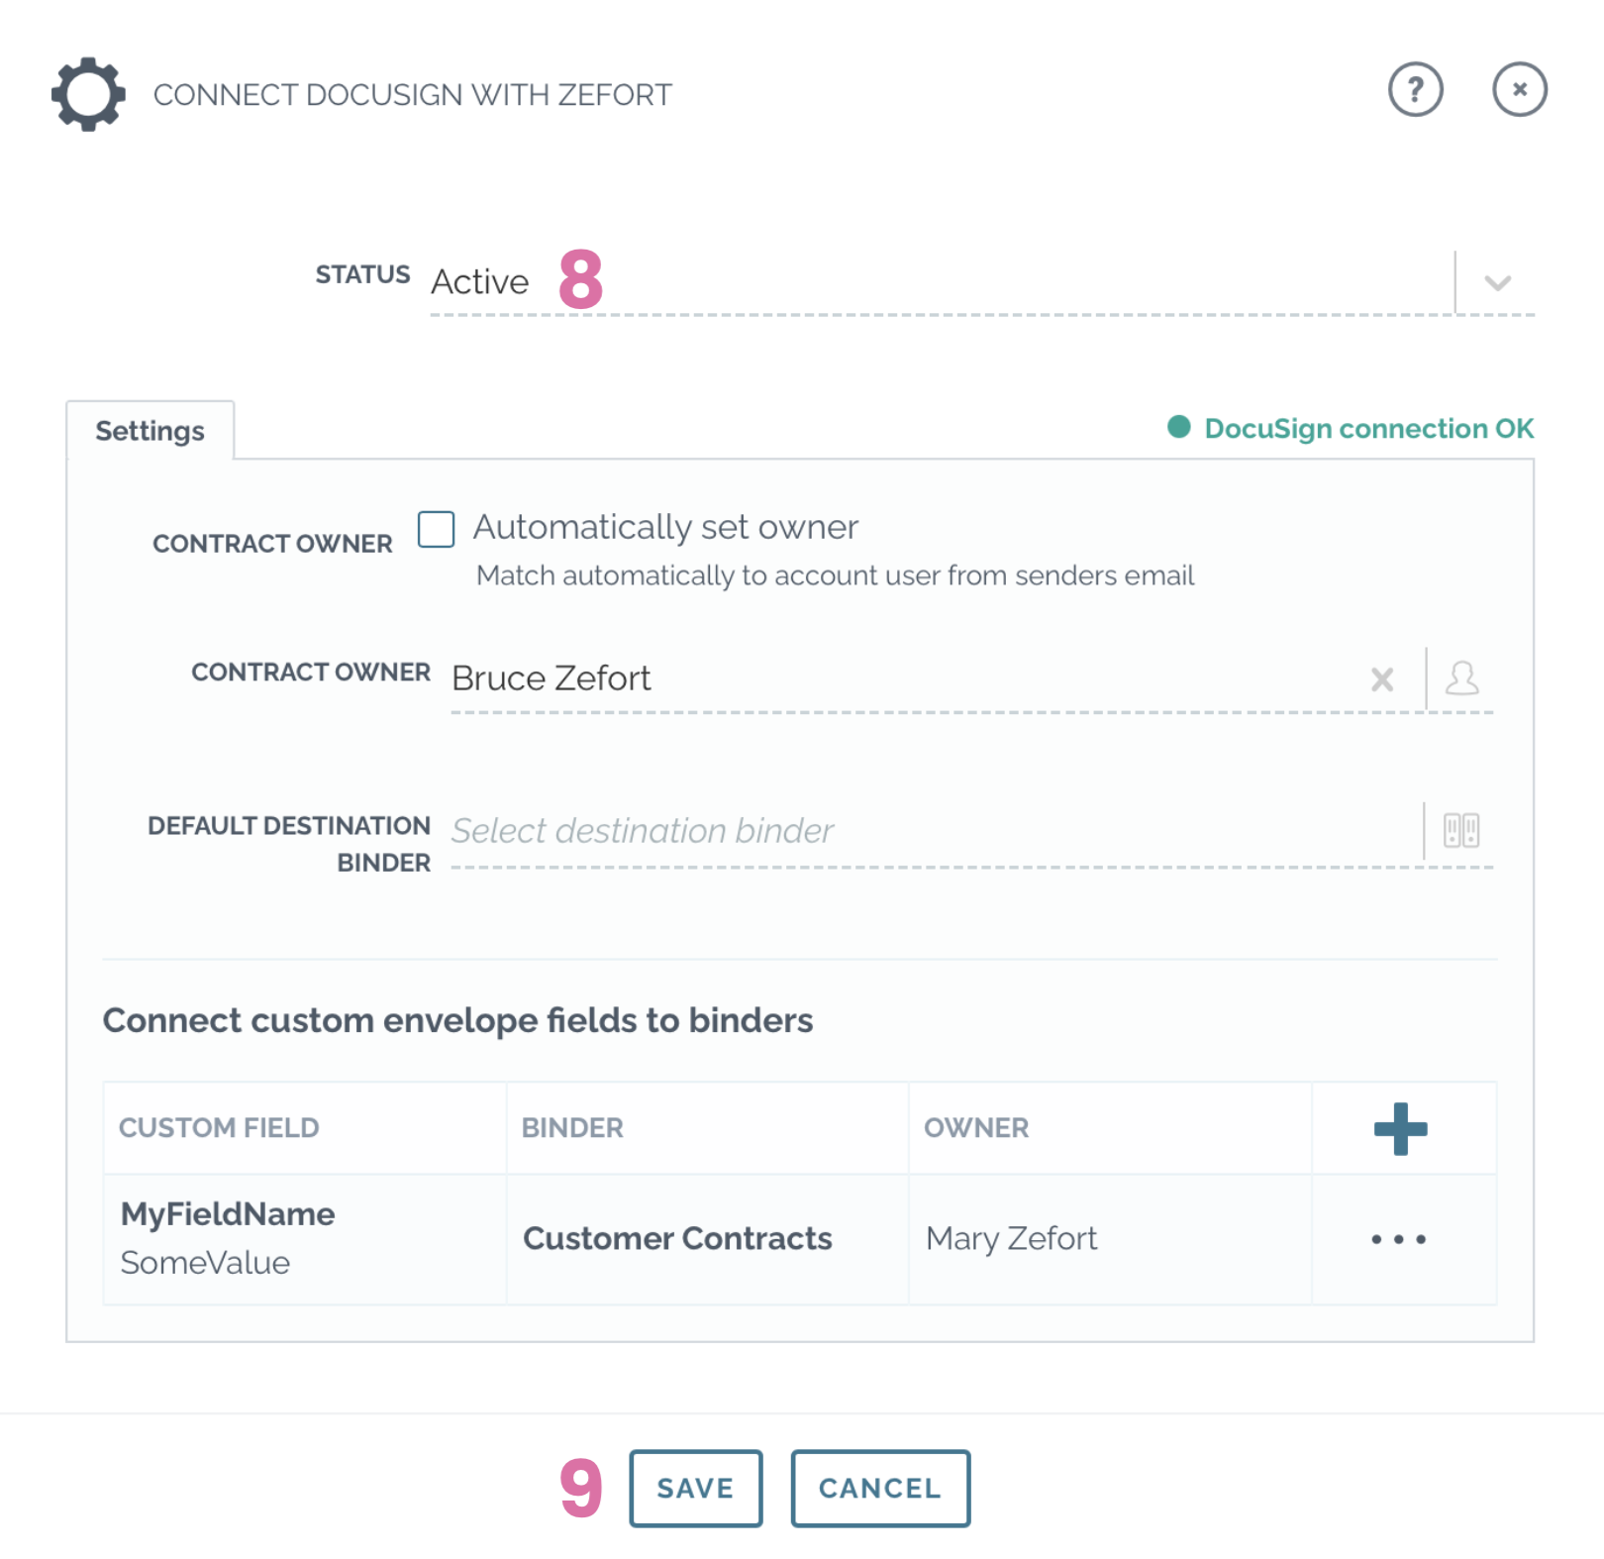Click DocuSign connection OK status
The width and height of the screenshot is (1604, 1559).
[1351, 428]
